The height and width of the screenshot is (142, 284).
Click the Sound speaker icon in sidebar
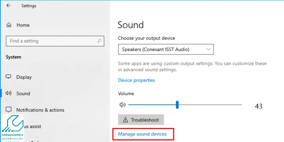(9, 93)
